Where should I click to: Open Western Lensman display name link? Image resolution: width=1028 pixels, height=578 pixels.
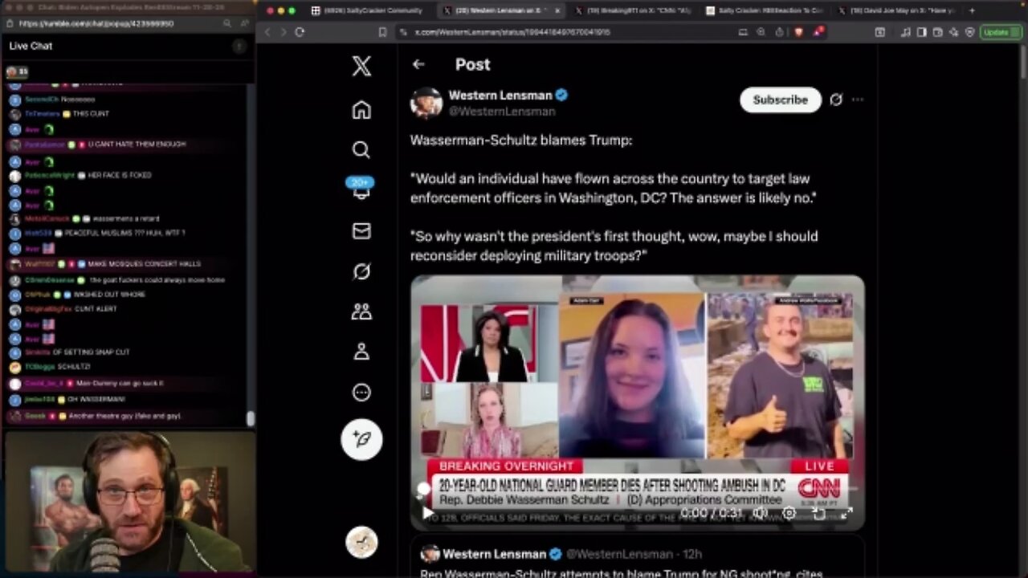tap(500, 95)
